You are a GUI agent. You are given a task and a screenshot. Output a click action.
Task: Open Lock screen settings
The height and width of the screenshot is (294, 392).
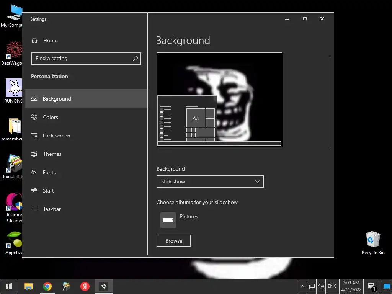point(86,136)
